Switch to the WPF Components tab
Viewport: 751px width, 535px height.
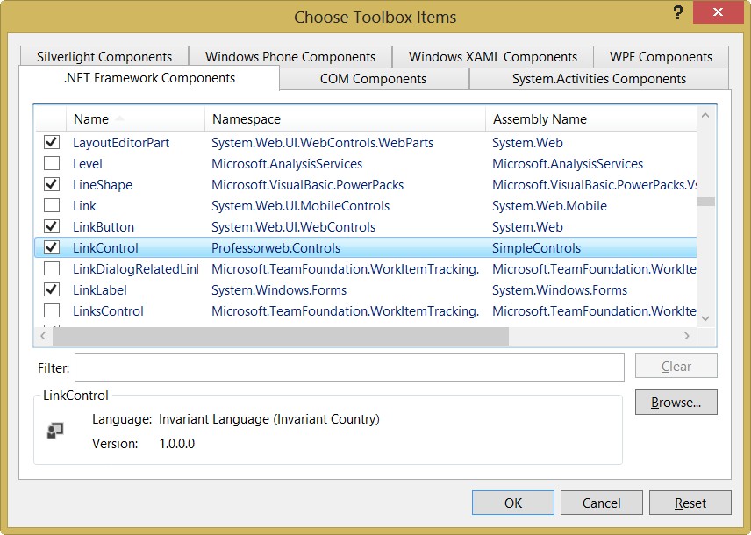(661, 56)
